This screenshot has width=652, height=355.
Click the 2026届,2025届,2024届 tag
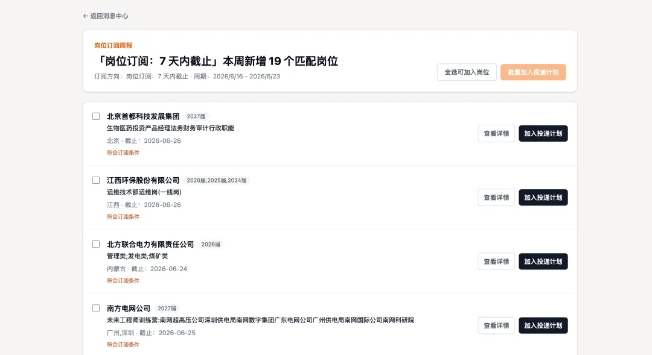(x=217, y=180)
